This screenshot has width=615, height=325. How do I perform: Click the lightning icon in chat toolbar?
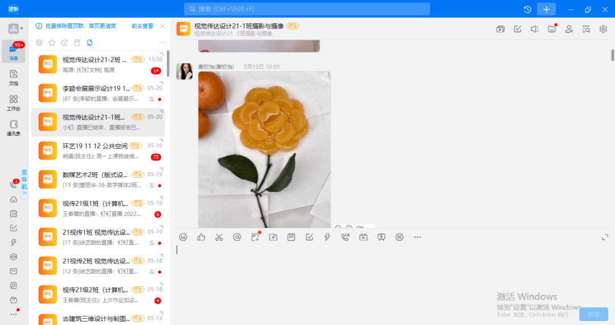pos(327,237)
